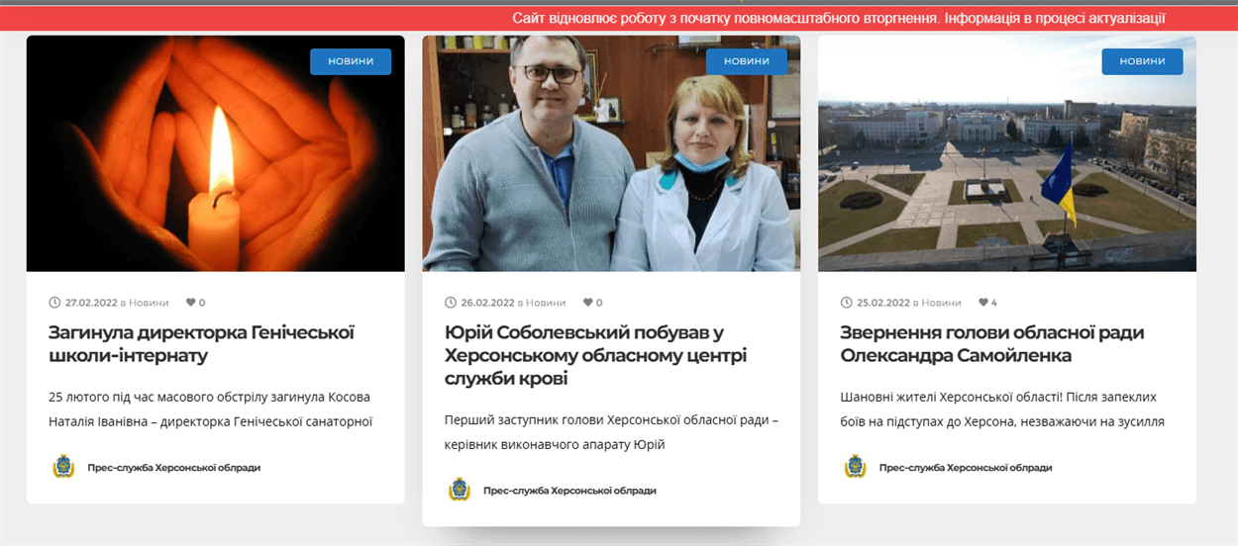Click the НОВИНИ badge on the blood center photo

[747, 61]
